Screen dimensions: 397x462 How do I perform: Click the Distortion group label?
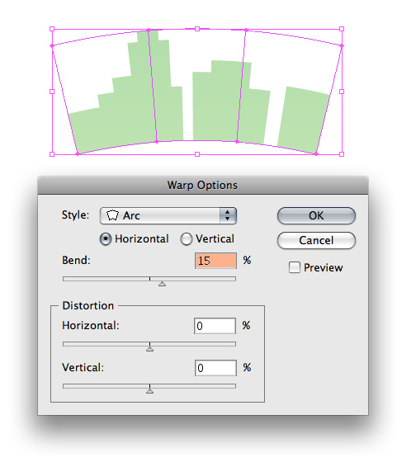tap(88, 305)
